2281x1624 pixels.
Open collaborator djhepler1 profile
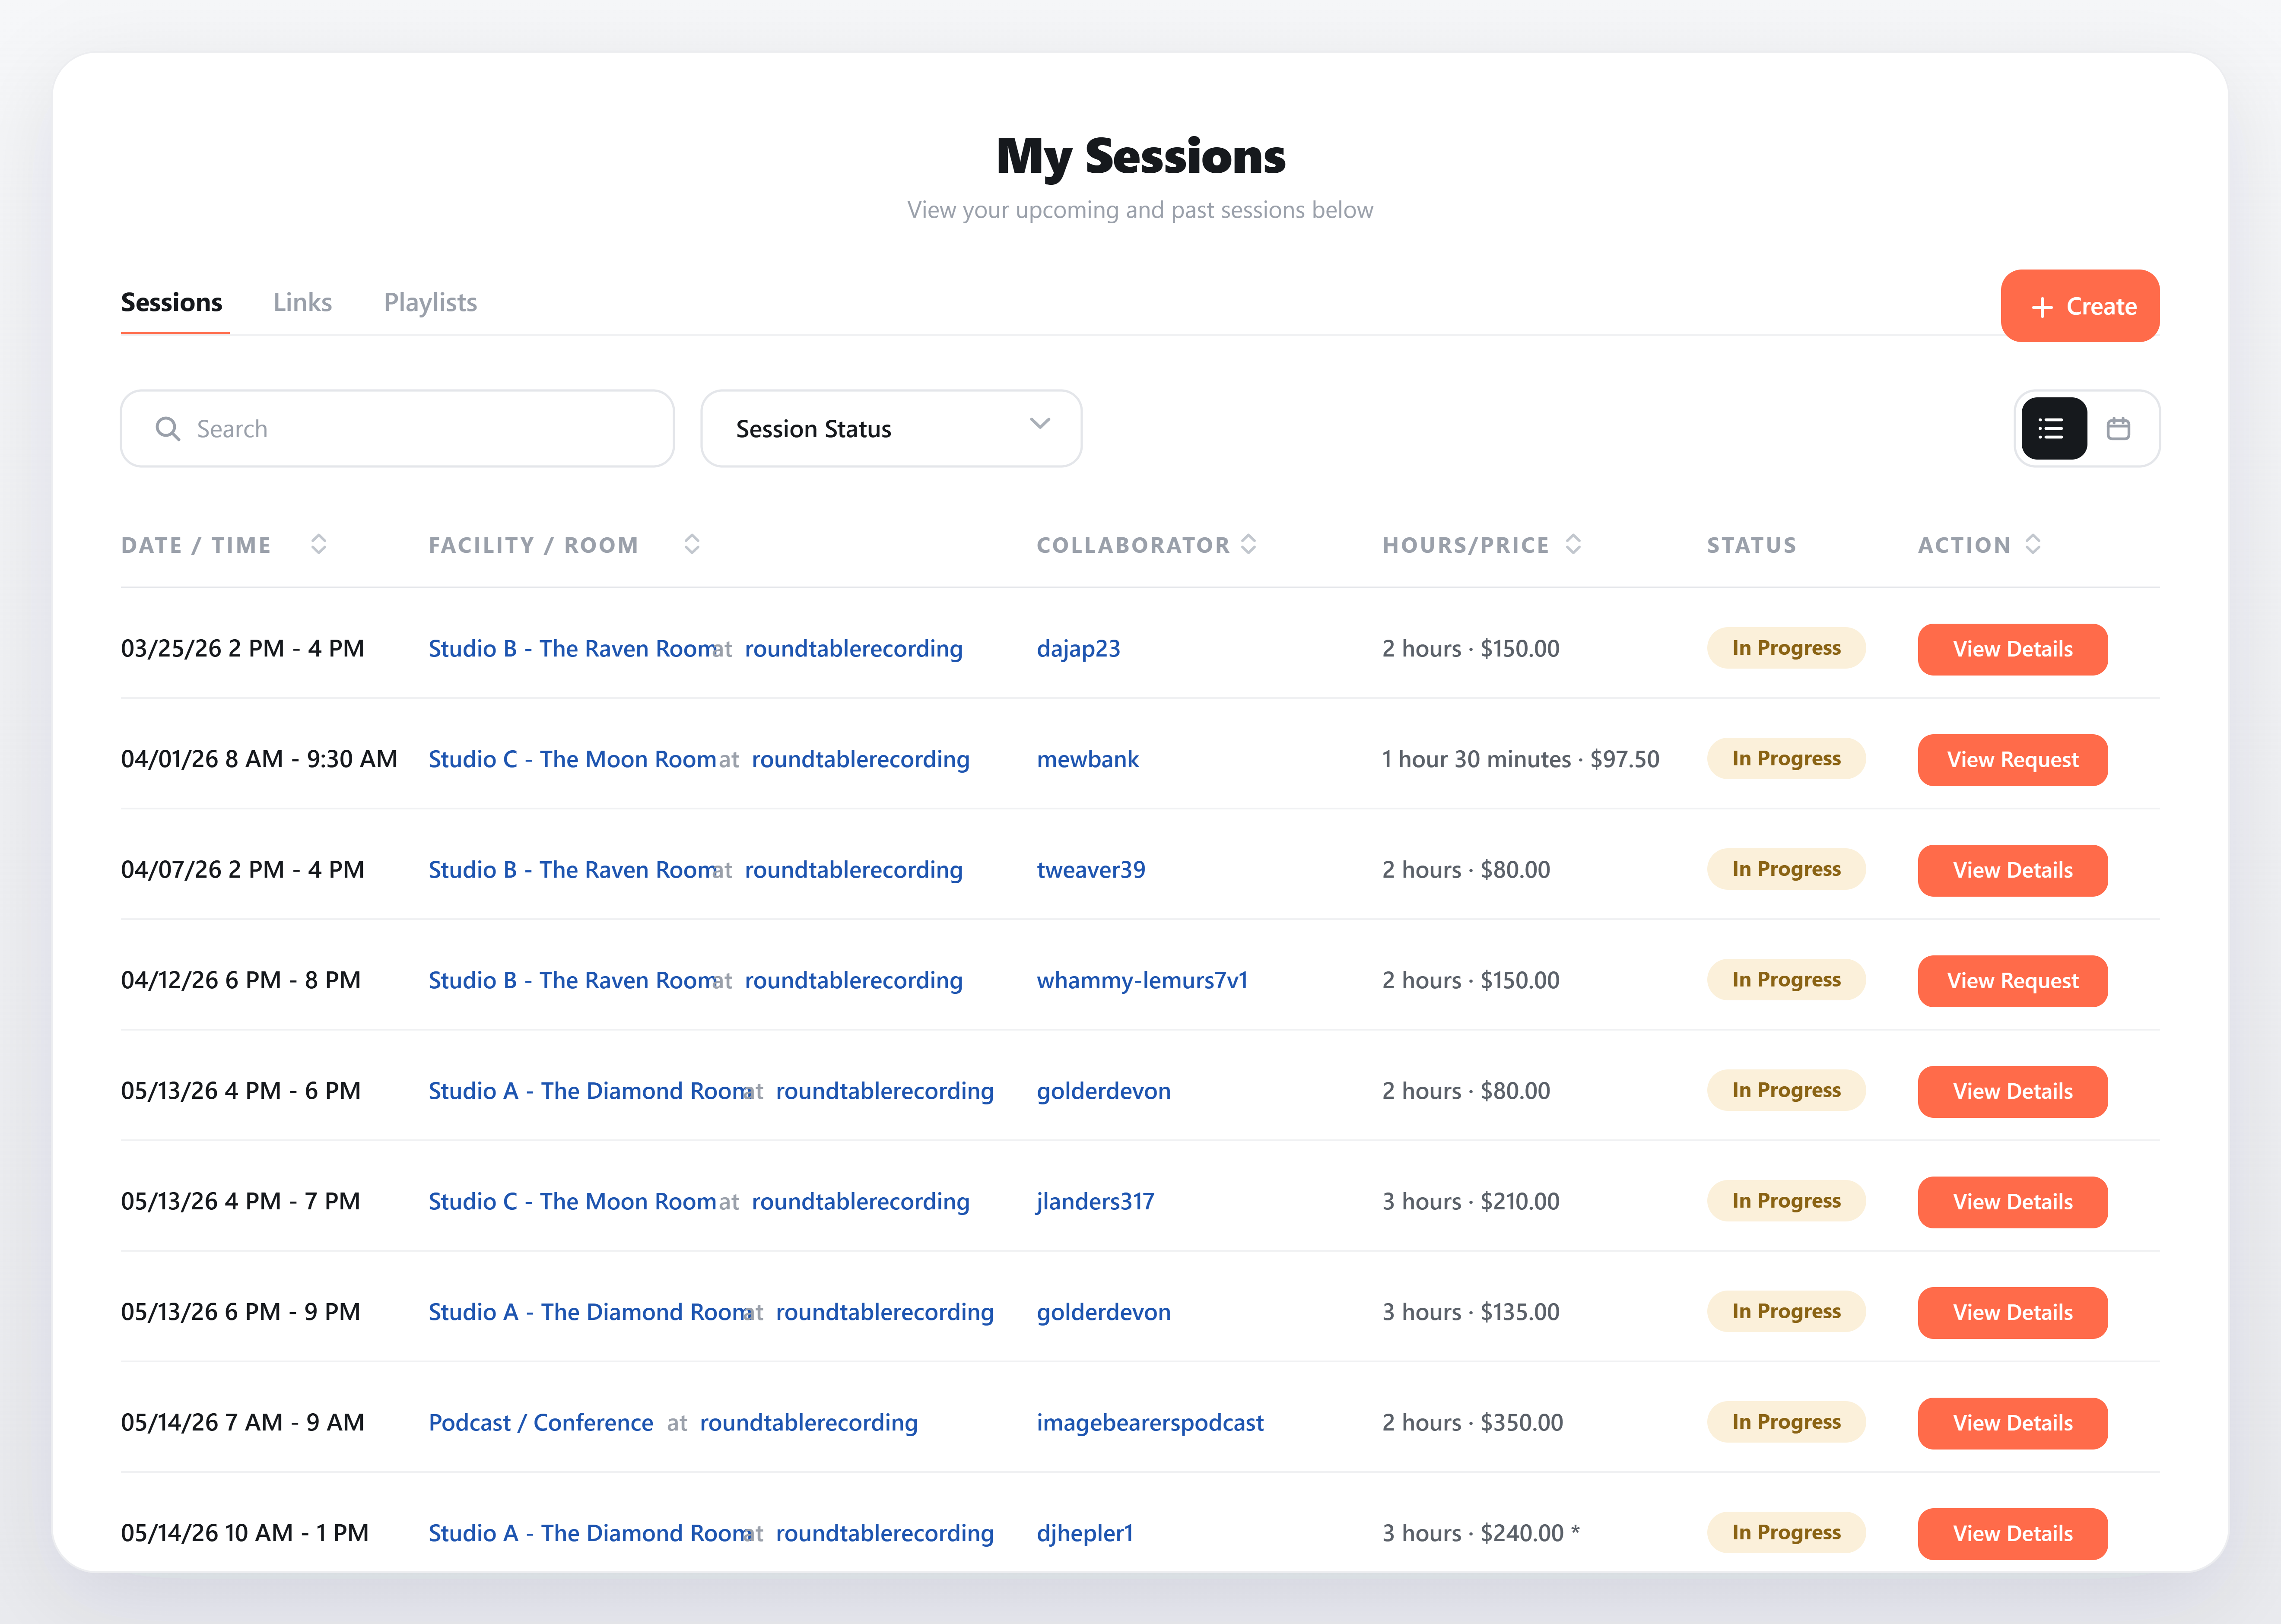(x=1085, y=1533)
